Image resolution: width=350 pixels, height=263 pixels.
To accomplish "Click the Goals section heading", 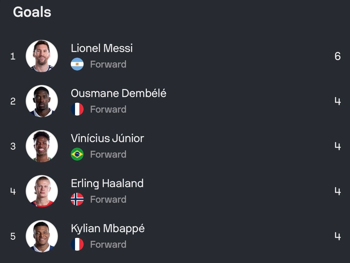I will [32, 12].
